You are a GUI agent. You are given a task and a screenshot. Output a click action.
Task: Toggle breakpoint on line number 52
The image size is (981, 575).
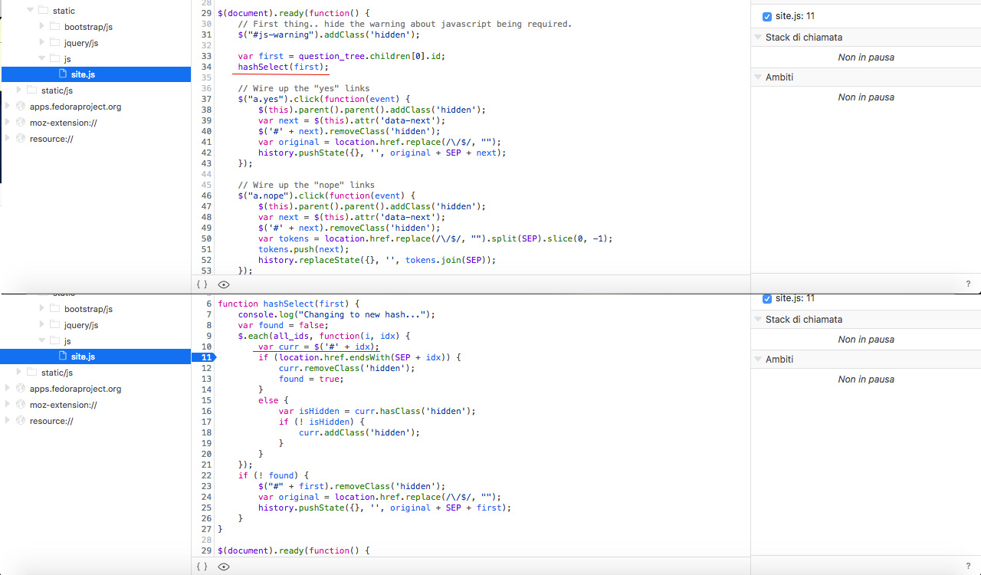click(206, 261)
